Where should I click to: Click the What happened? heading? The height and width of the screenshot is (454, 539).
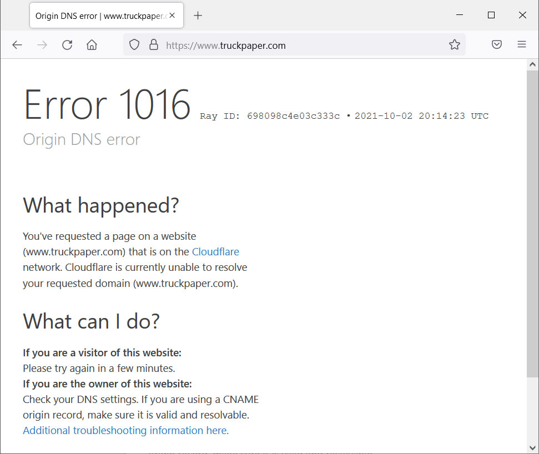click(x=101, y=205)
